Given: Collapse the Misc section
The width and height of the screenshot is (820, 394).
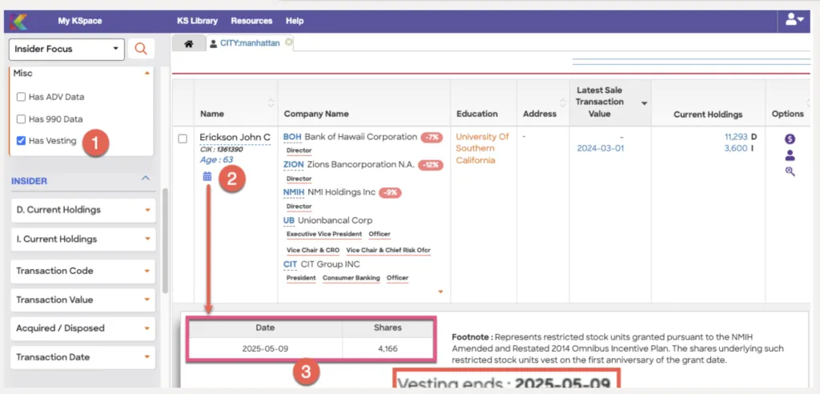Looking at the screenshot, I should (x=147, y=74).
